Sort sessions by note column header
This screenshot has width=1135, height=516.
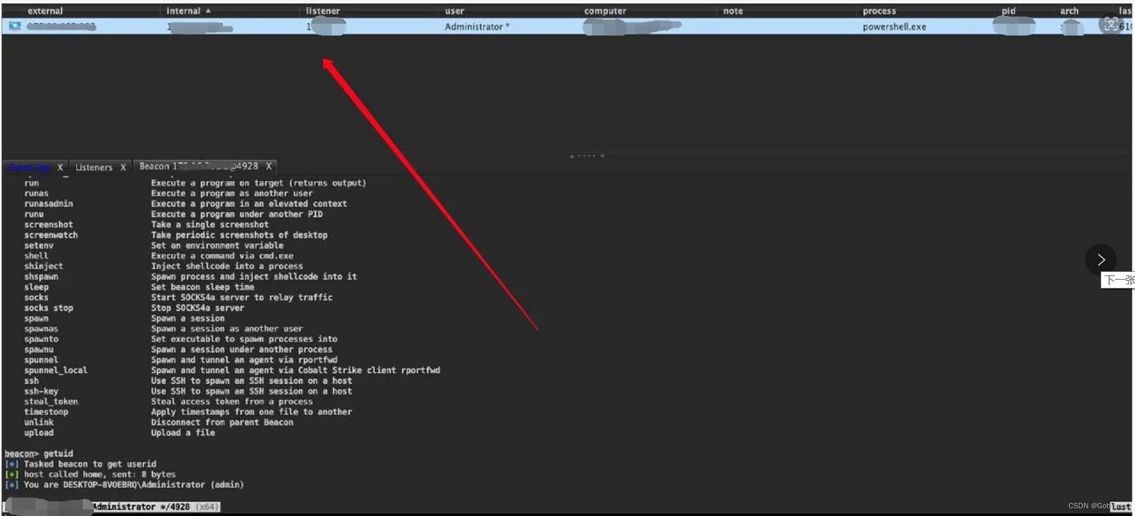(733, 11)
